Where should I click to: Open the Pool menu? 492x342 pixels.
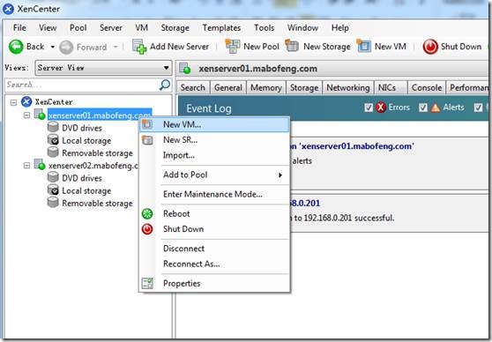point(78,27)
